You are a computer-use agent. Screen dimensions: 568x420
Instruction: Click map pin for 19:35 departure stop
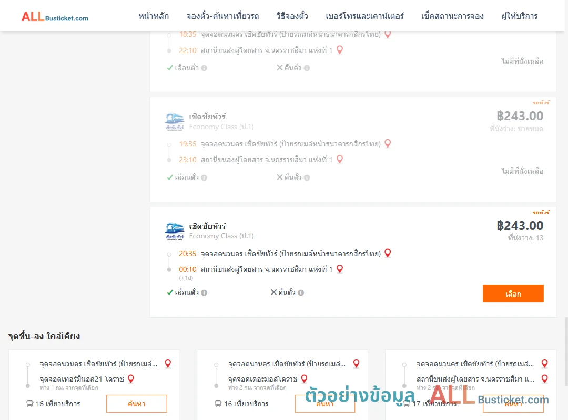[388, 144]
